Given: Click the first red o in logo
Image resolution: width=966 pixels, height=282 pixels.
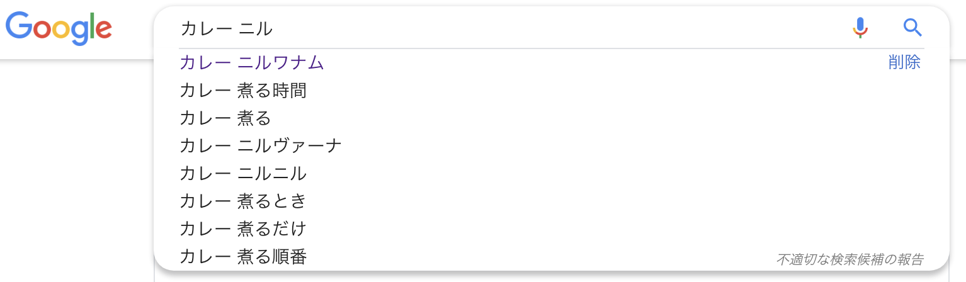Looking at the screenshot, I should pyautogui.click(x=42, y=29).
